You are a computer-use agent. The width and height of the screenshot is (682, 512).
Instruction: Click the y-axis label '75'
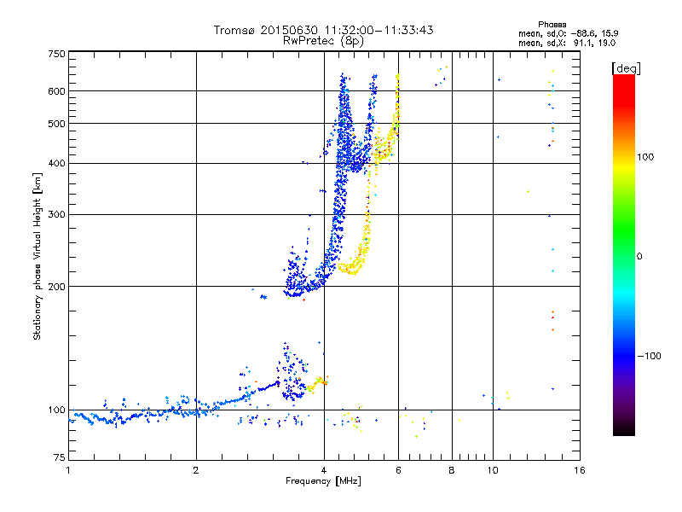tap(60, 457)
